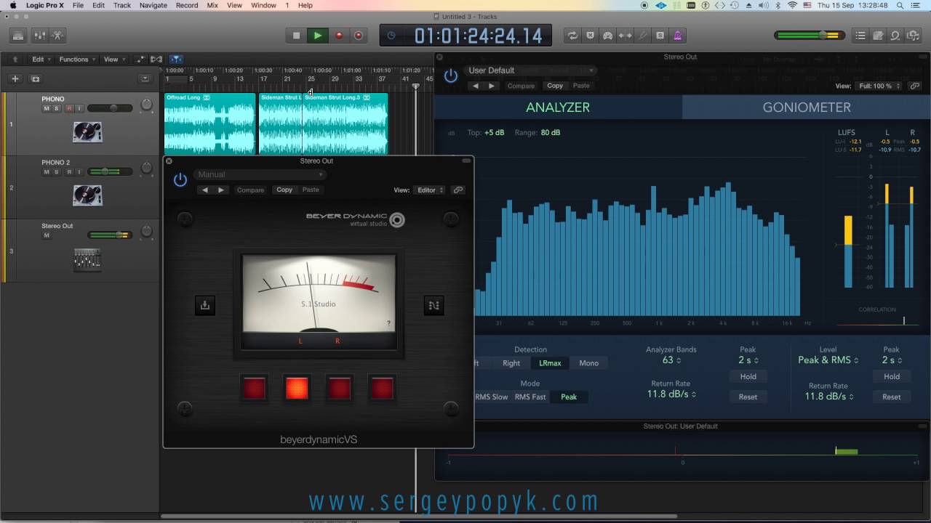This screenshot has width=931, height=523.
Task: Open the Mix menu in the menu bar
Action: pyautogui.click(x=212, y=5)
